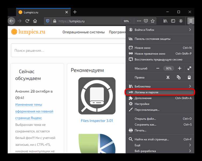202x161 pixels.
Task: Close the Lumpics.ru tab
Action: point(67,12)
